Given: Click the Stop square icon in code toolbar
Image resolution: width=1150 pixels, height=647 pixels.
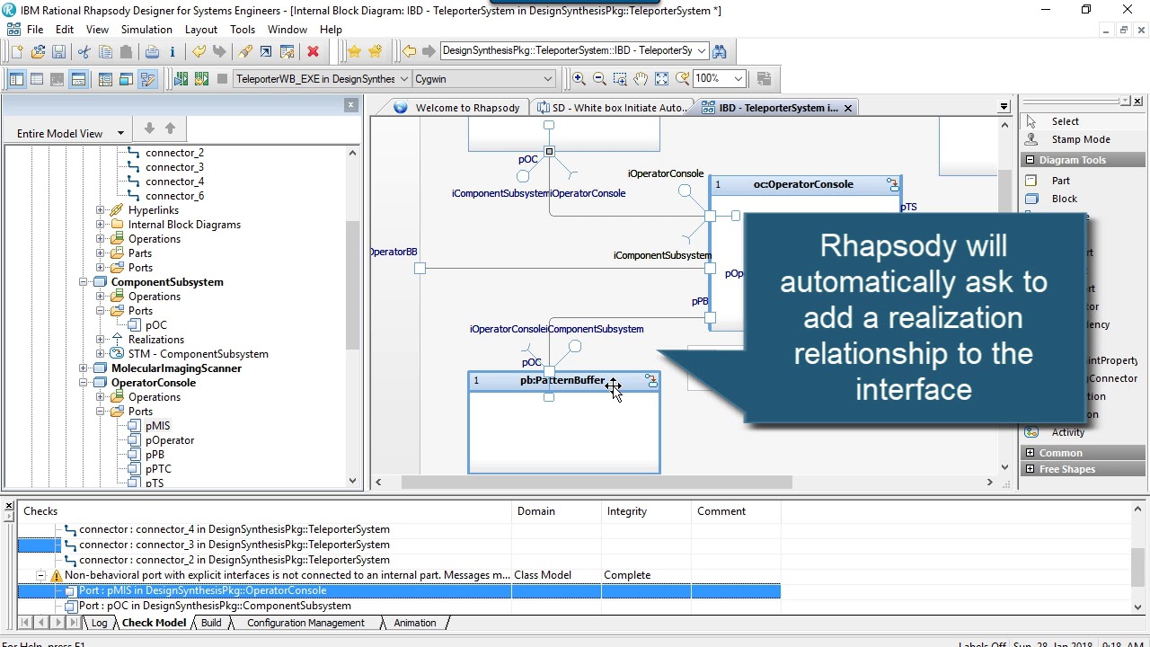Looking at the screenshot, I should tap(222, 79).
